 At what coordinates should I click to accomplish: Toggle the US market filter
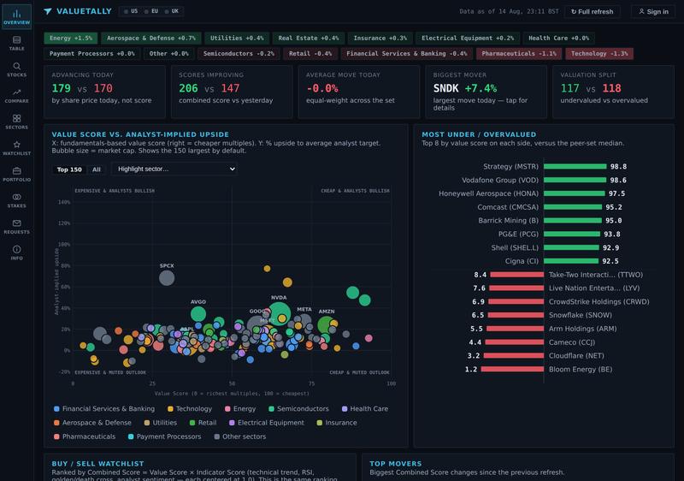pyautogui.click(x=131, y=11)
